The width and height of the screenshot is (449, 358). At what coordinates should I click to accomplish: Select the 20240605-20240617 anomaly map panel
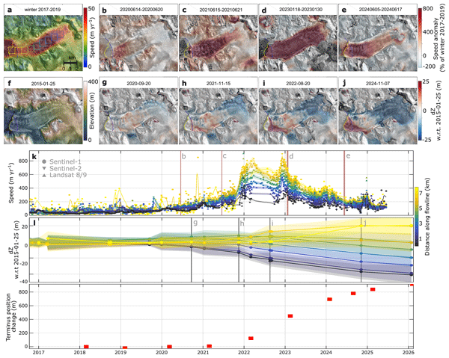(378, 38)
